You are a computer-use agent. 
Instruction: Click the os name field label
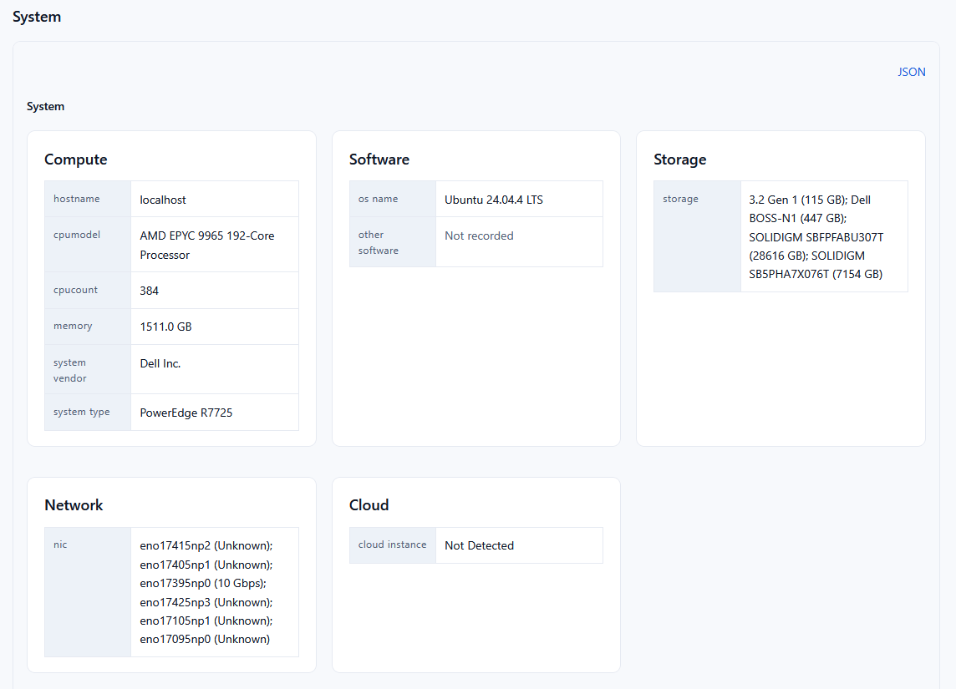tap(378, 199)
